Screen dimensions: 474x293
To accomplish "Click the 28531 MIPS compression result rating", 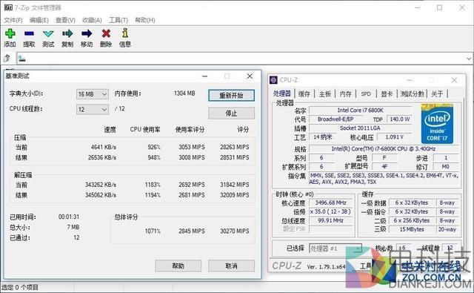I will click(x=235, y=157).
